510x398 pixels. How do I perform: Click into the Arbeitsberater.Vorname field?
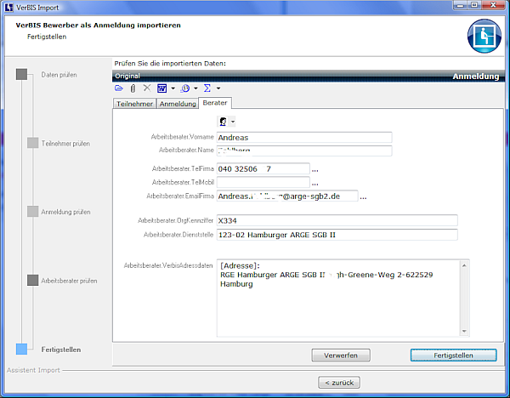[x=303, y=137]
